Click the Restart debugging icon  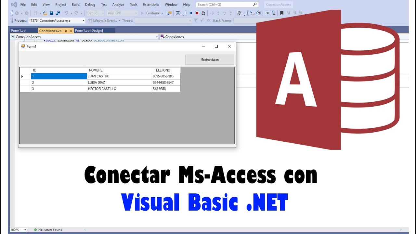tap(203, 13)
